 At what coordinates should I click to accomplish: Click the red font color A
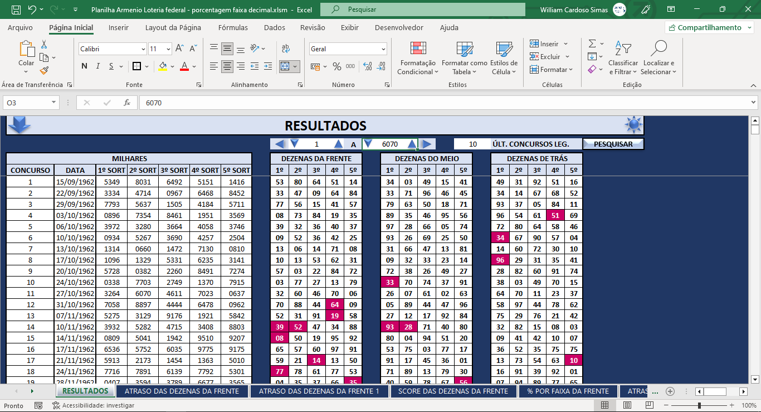pyautogui.click(x=184, y=66)
